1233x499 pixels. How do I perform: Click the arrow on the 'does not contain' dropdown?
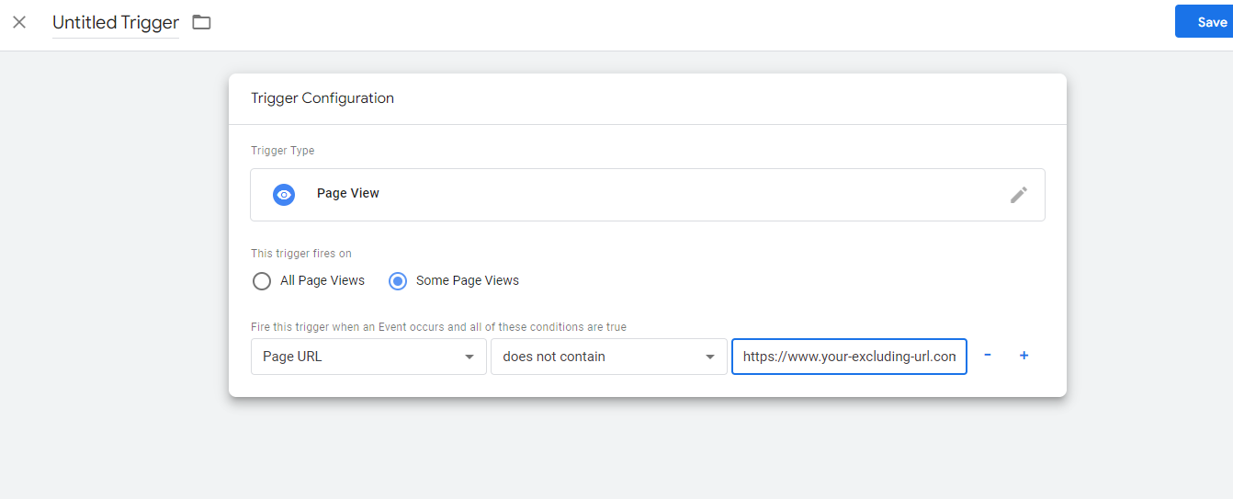point(709,357)
